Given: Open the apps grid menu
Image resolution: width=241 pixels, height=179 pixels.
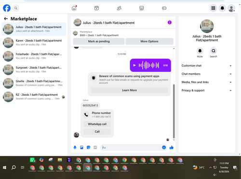Looking at the screenshot, I should 213,8.
